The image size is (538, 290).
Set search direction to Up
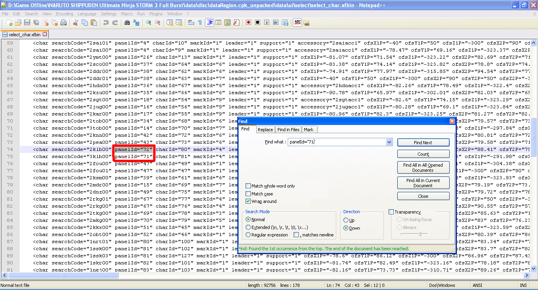346,220
